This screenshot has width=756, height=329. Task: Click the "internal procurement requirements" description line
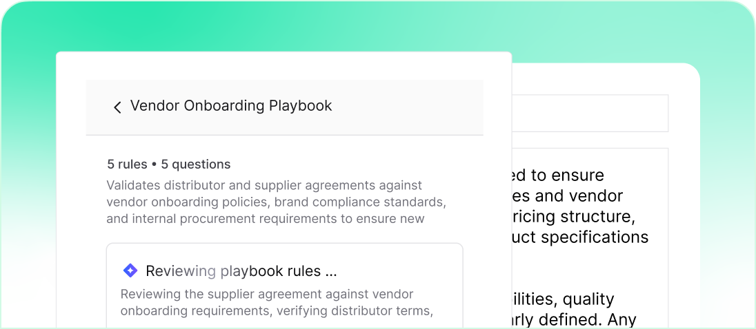pyautogui.click(x=266, y=219)
